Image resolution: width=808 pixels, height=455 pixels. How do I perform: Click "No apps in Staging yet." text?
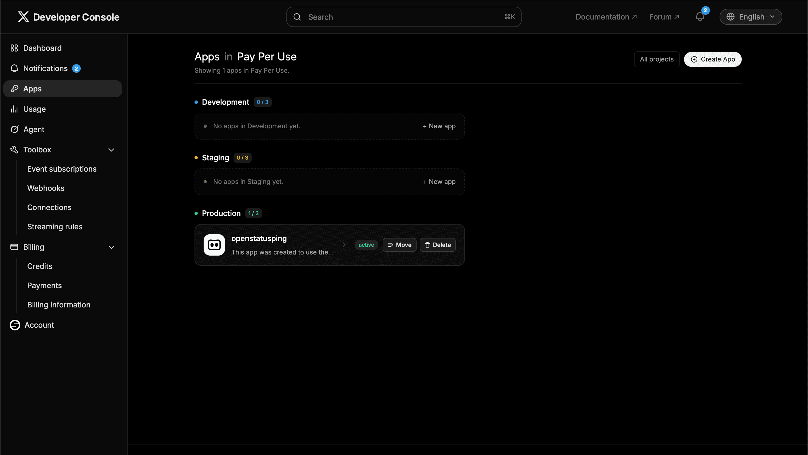click(248, 182)
